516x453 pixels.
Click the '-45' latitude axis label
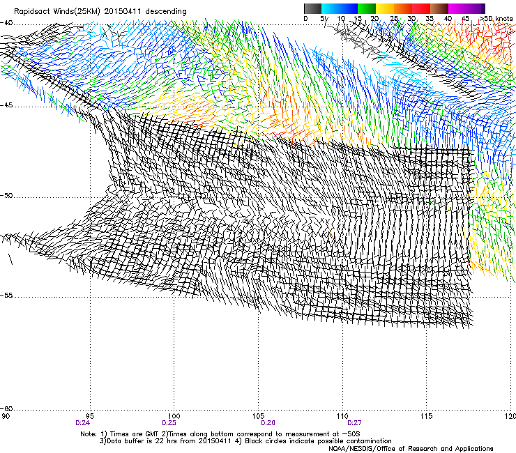6,105
